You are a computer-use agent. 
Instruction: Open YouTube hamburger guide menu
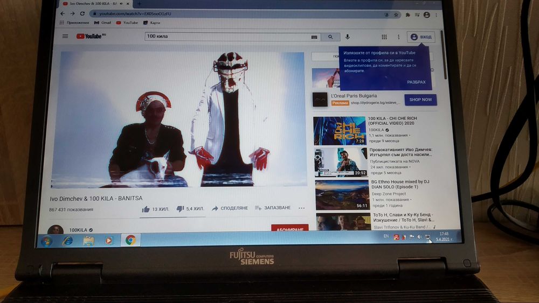[x=65, y=36]
